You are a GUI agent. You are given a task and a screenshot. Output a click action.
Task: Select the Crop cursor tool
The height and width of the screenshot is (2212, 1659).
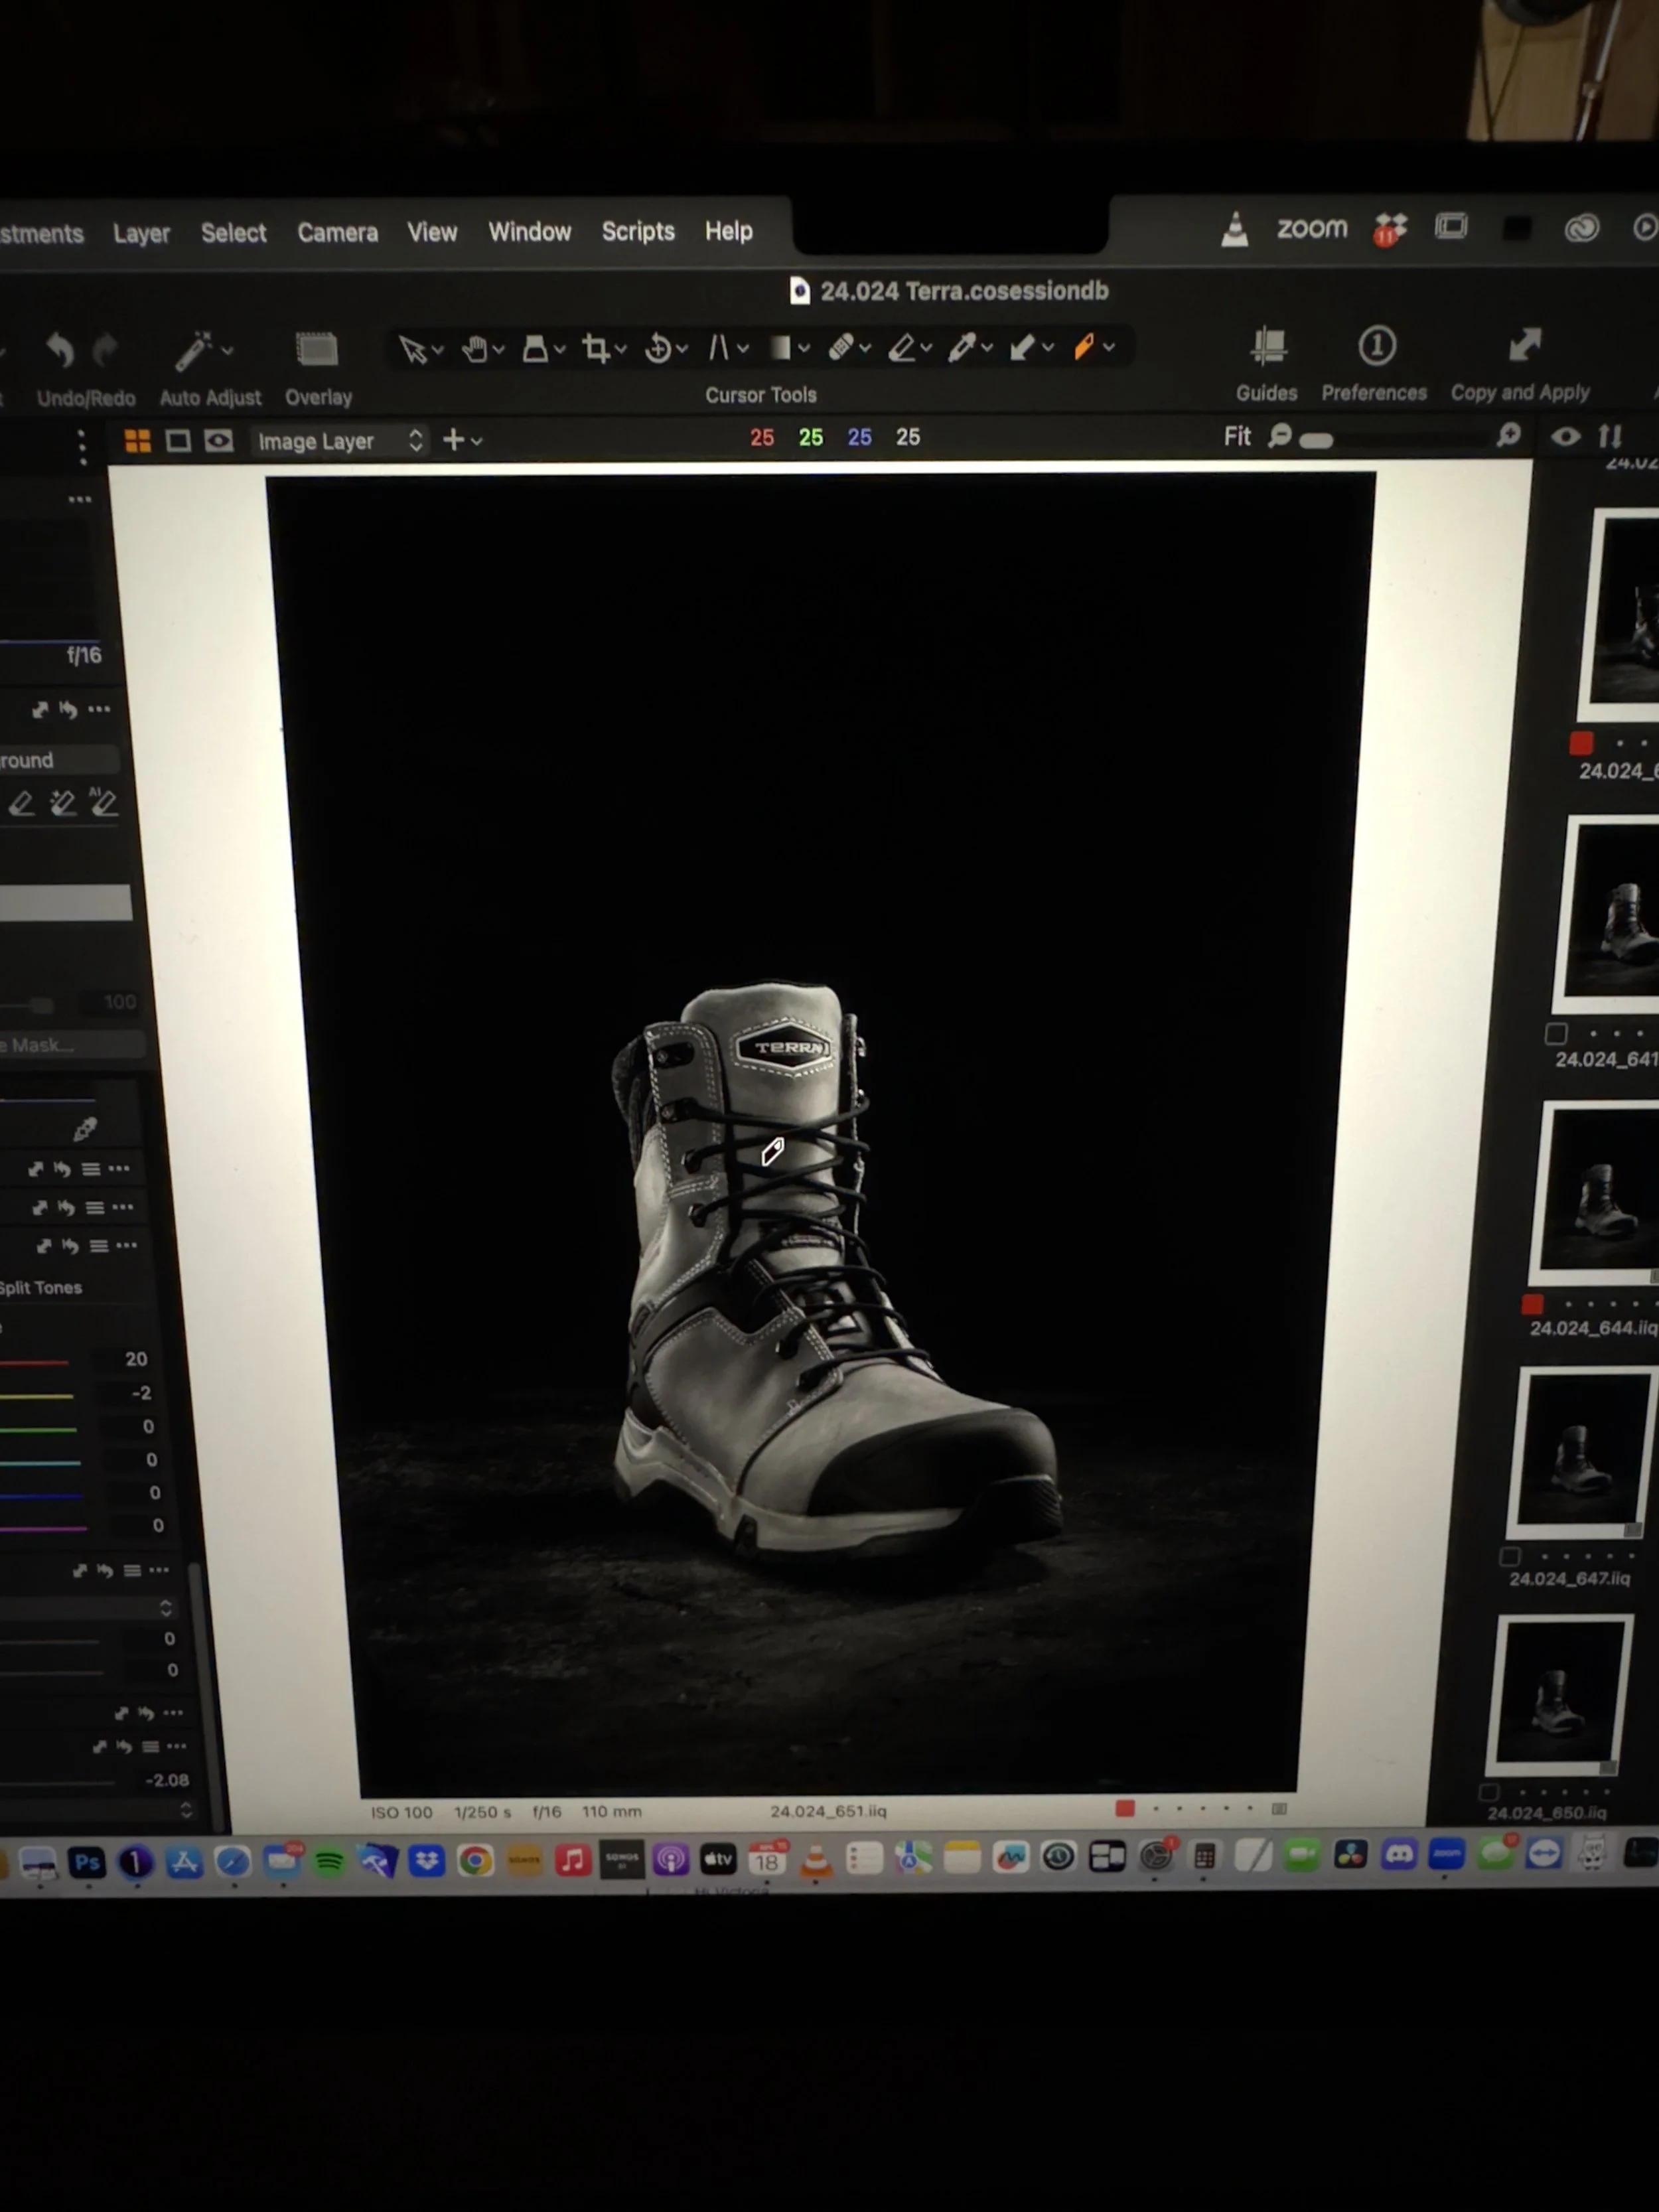tap(596, 349)
